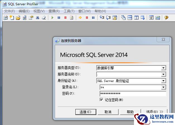Pause the trace next to green play
The width and height of the screenshot is (175, 125).
(x=59, y=18)
